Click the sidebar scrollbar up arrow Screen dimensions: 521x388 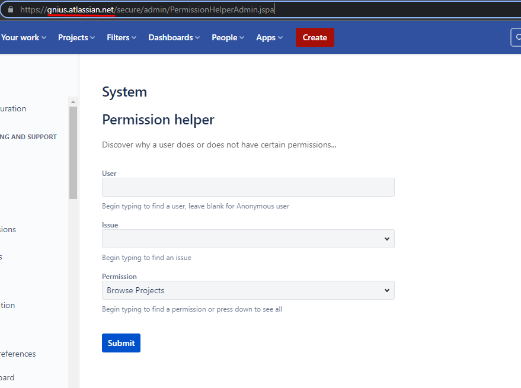[73, 102]
